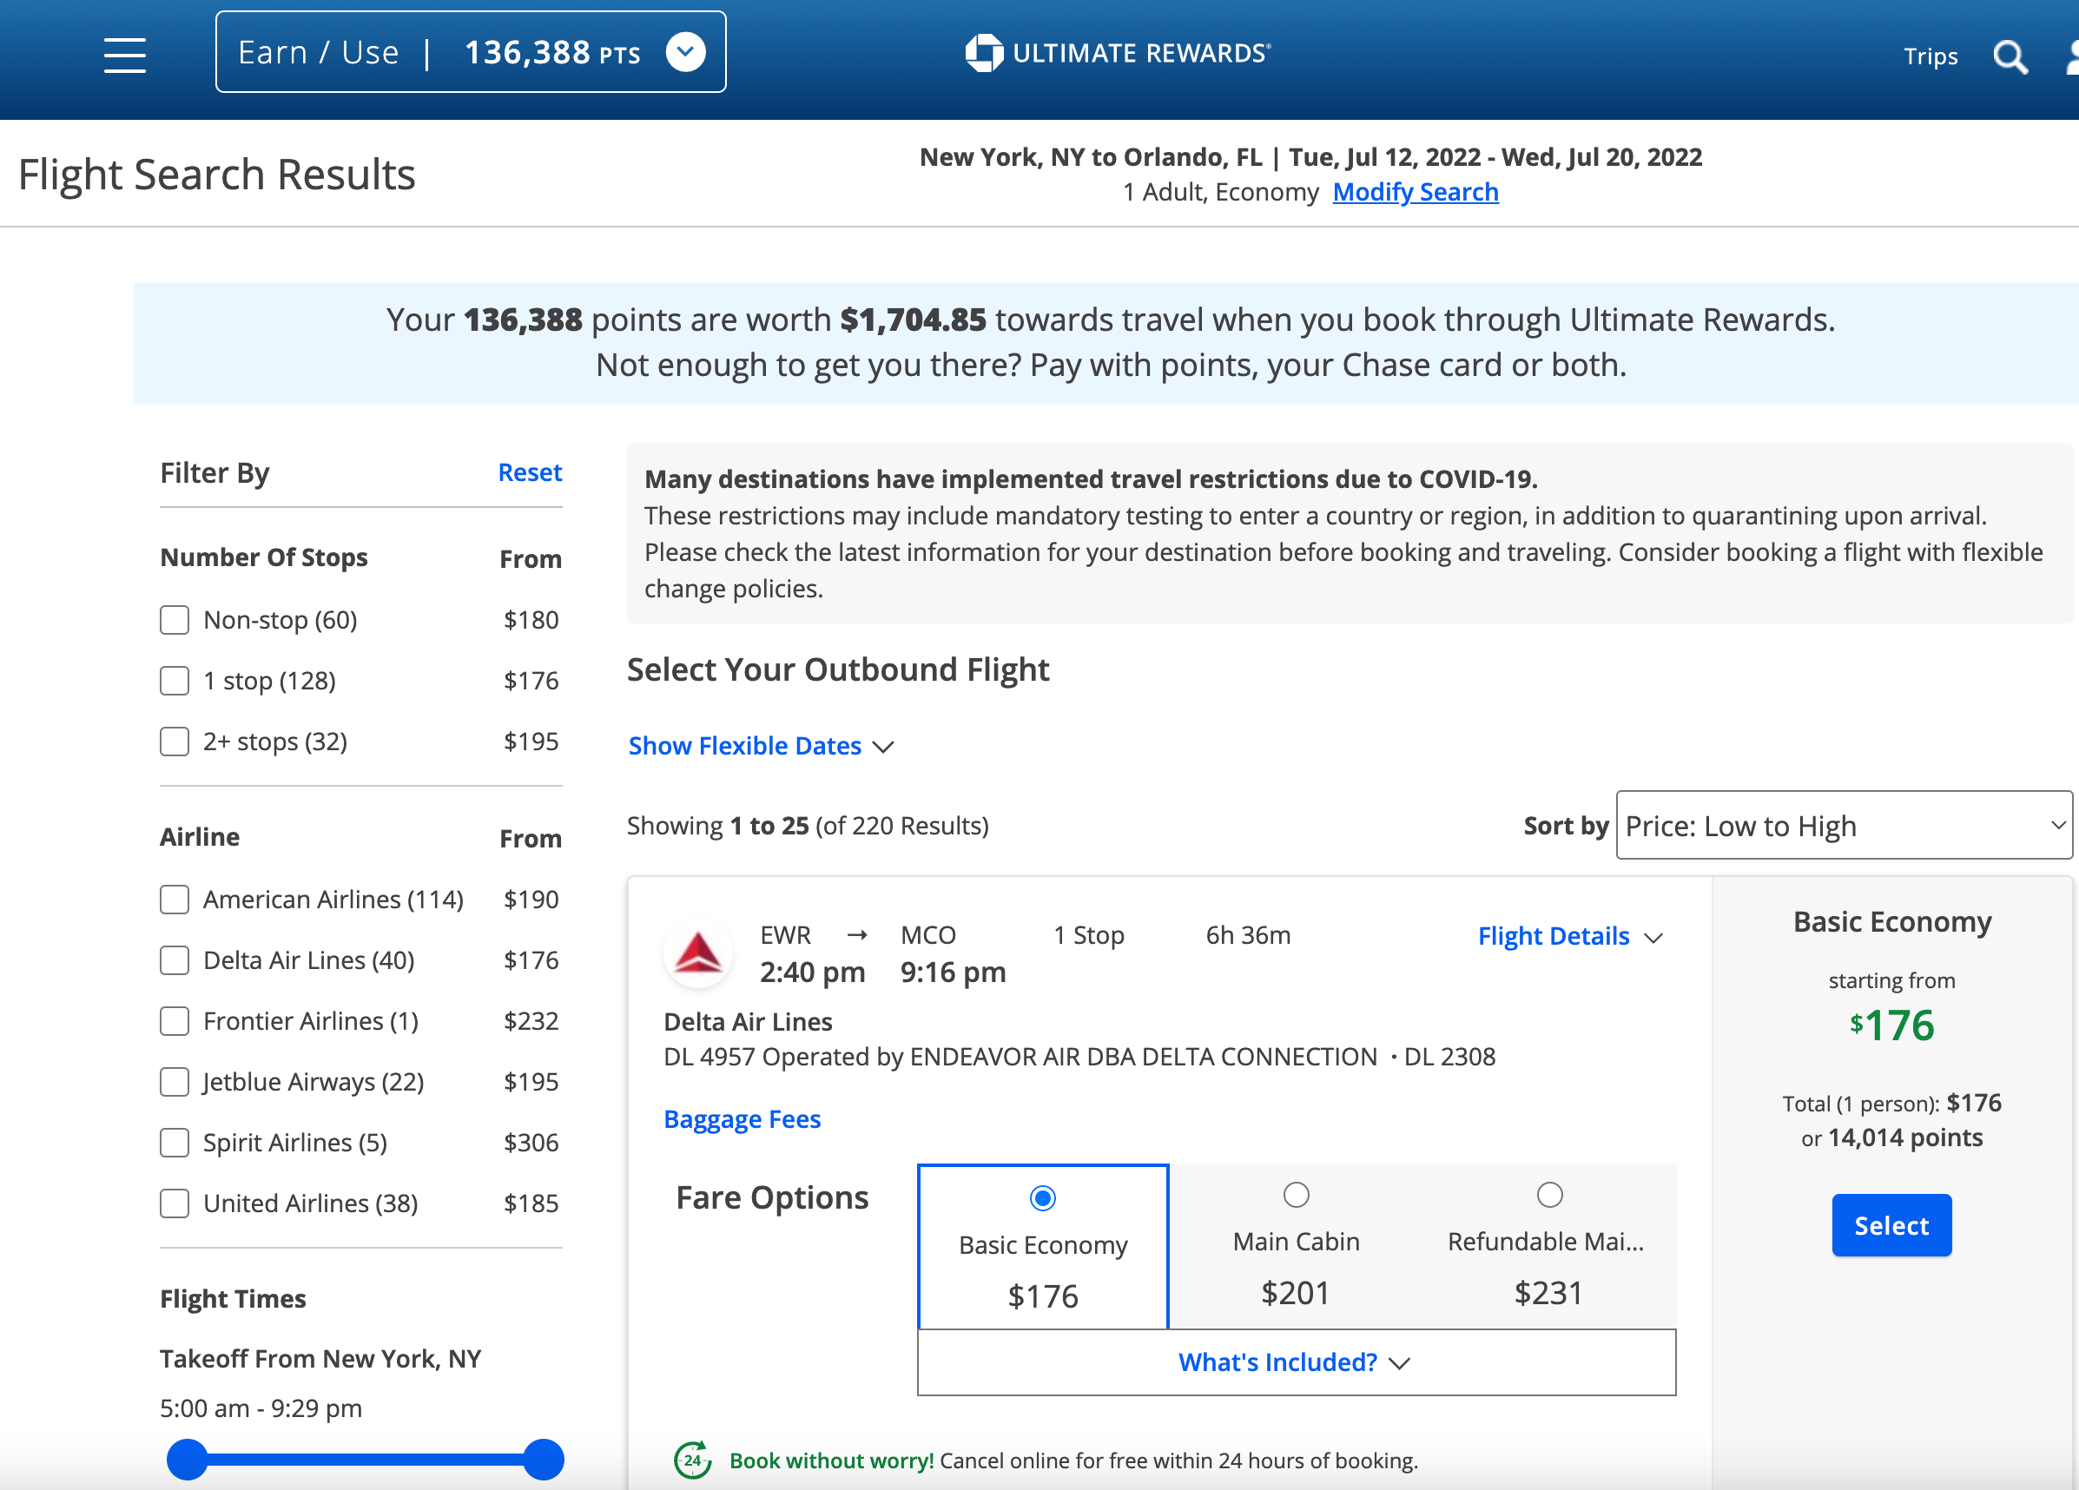Click the search magnifier icon

coord(2010,56)
